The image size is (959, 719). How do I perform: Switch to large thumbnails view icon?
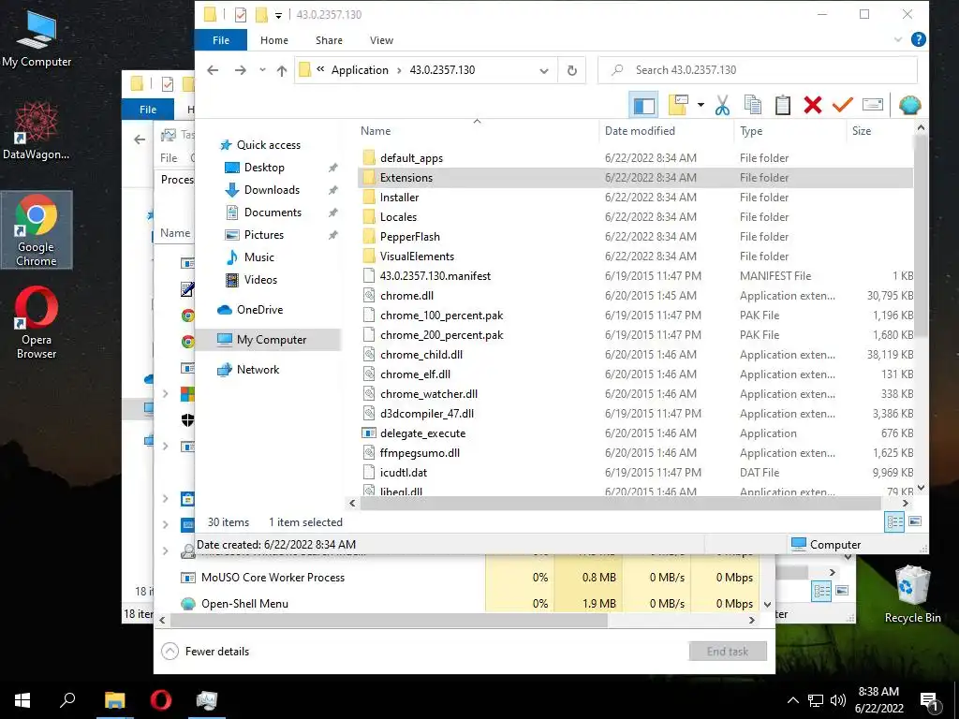tap(915, 522)
